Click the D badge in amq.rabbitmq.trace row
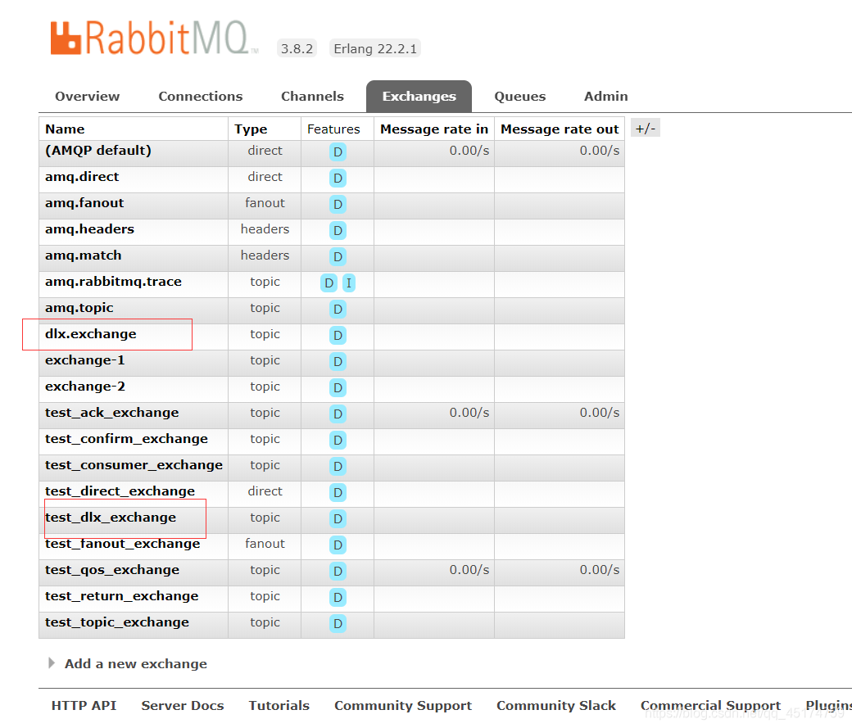Image resolution: width=852 pixels, height=728 pixels. click(329, 283)
